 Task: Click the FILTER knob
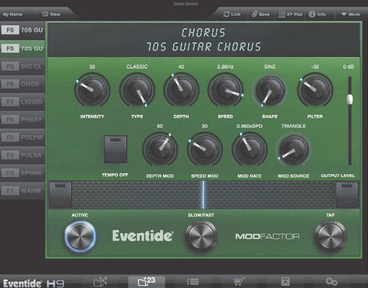[x=315, y=90]
